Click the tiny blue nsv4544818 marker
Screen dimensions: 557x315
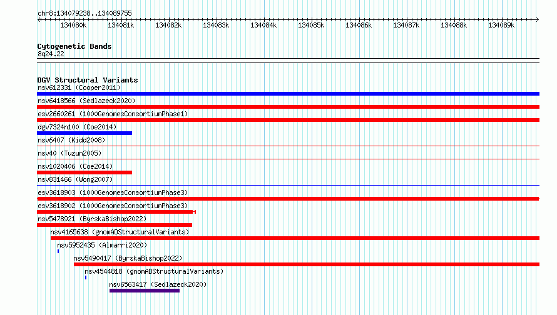86,277
